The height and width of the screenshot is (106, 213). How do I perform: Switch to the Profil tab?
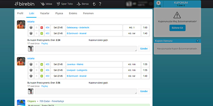20,13
